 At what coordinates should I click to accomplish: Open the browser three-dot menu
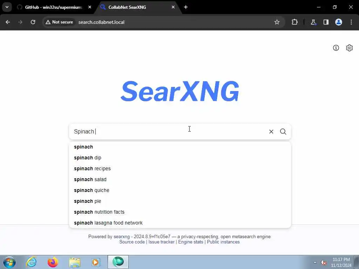(351, 22)
